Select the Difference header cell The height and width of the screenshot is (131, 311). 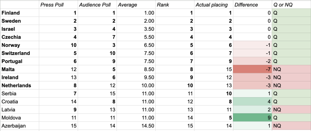(252, 5)
